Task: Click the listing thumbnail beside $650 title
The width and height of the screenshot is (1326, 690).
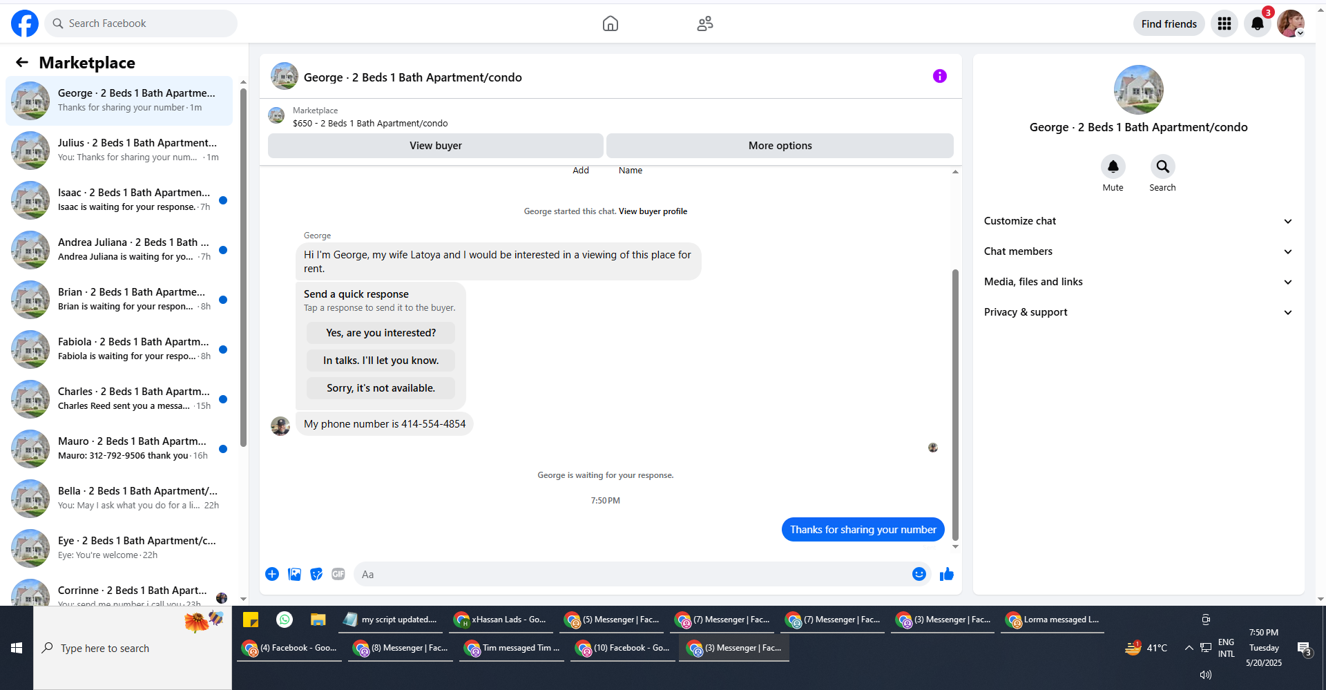Action: click(277, 116)
